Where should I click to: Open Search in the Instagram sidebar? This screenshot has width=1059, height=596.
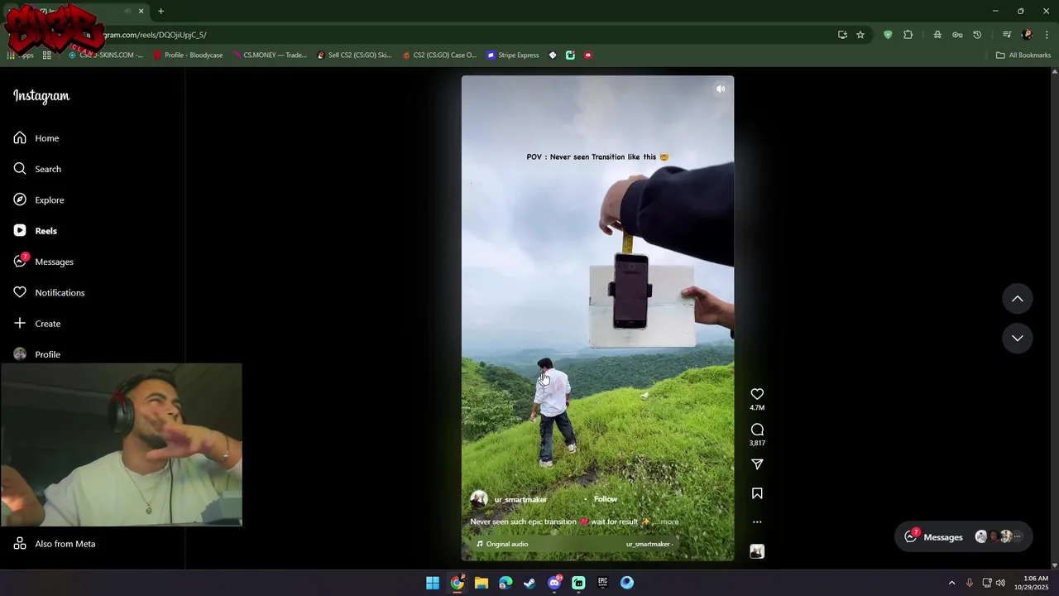(x=37, y=169)
